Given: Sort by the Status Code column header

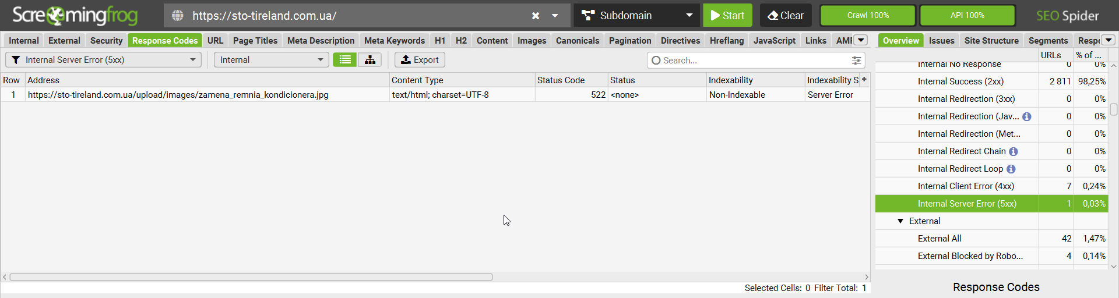Looking at the screenshot, I should click(571, 80).
